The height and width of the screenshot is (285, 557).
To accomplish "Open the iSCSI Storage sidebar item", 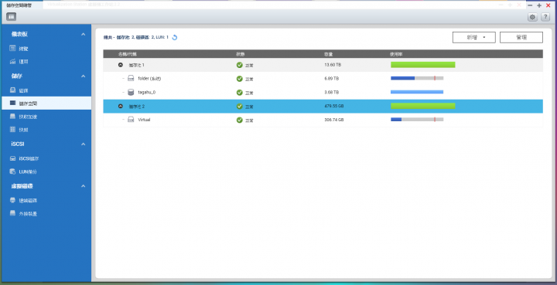I will [46, 158].
